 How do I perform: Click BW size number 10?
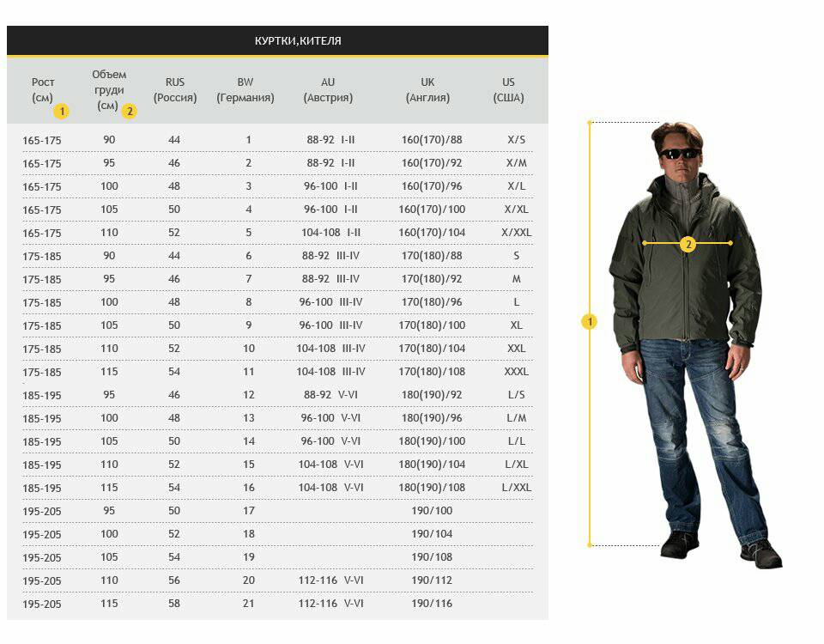click(x=249, y=348)
